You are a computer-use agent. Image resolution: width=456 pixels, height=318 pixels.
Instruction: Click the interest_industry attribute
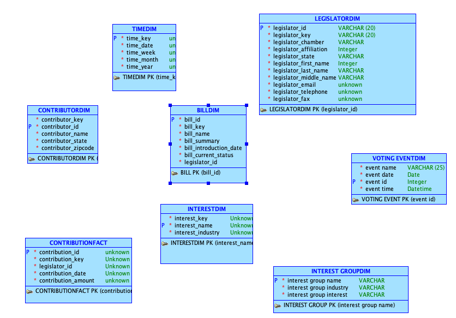pyautogui.click(x=197, y=232)
